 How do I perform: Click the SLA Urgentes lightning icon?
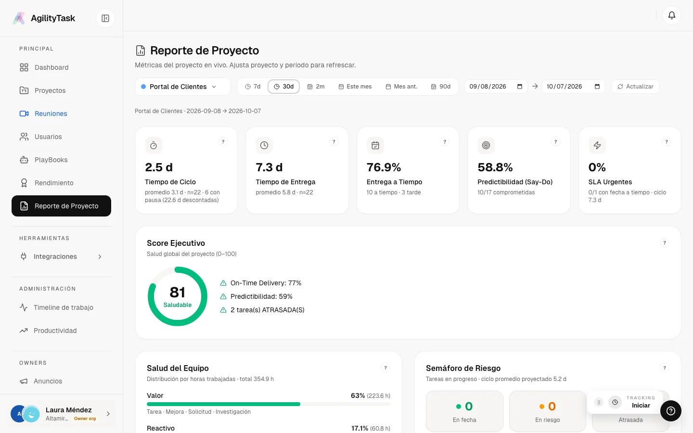coord(597,145)
